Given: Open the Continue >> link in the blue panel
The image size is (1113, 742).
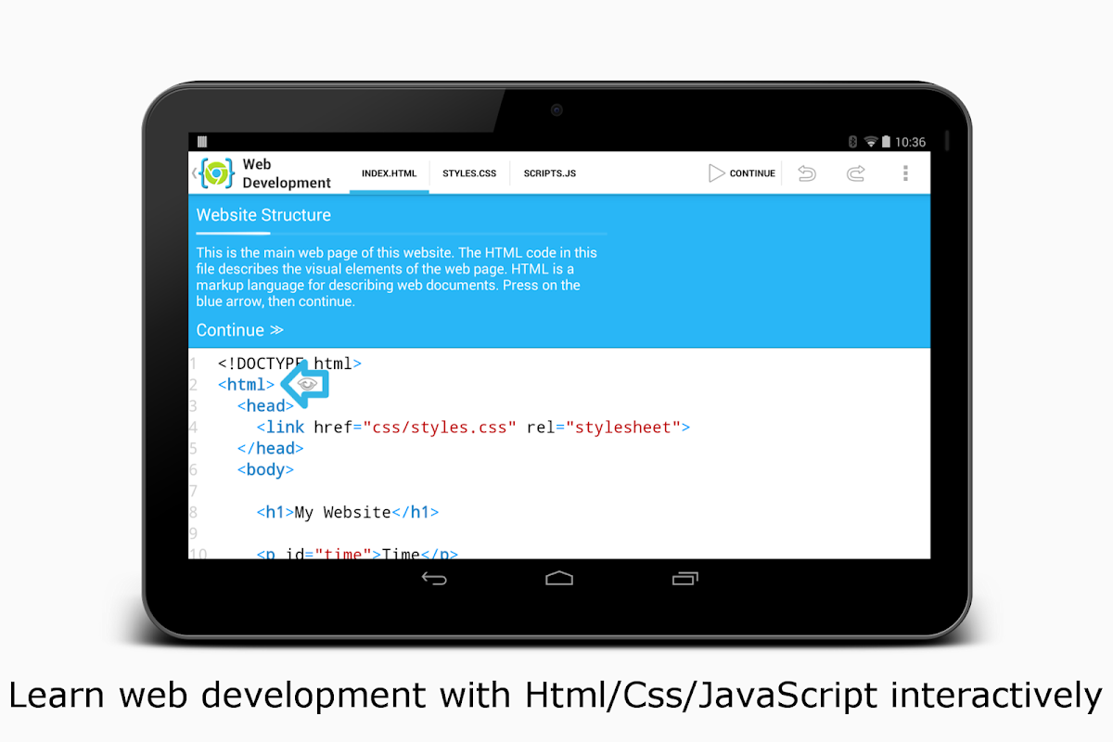Looking at the screenshot, I should 239,329.
